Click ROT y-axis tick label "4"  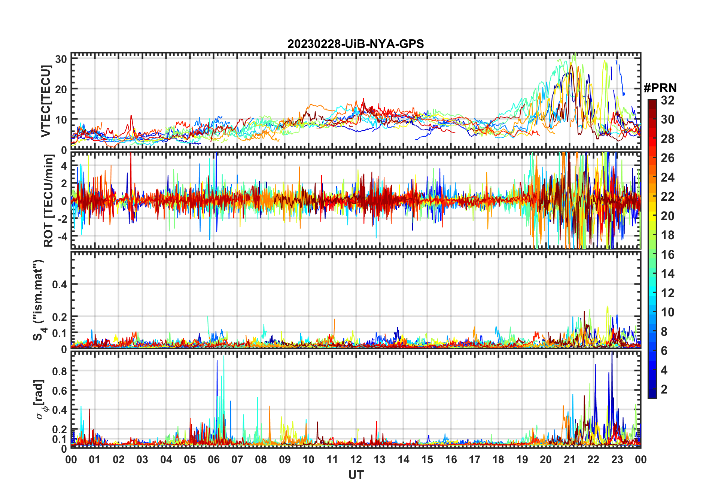click(64, 166)
